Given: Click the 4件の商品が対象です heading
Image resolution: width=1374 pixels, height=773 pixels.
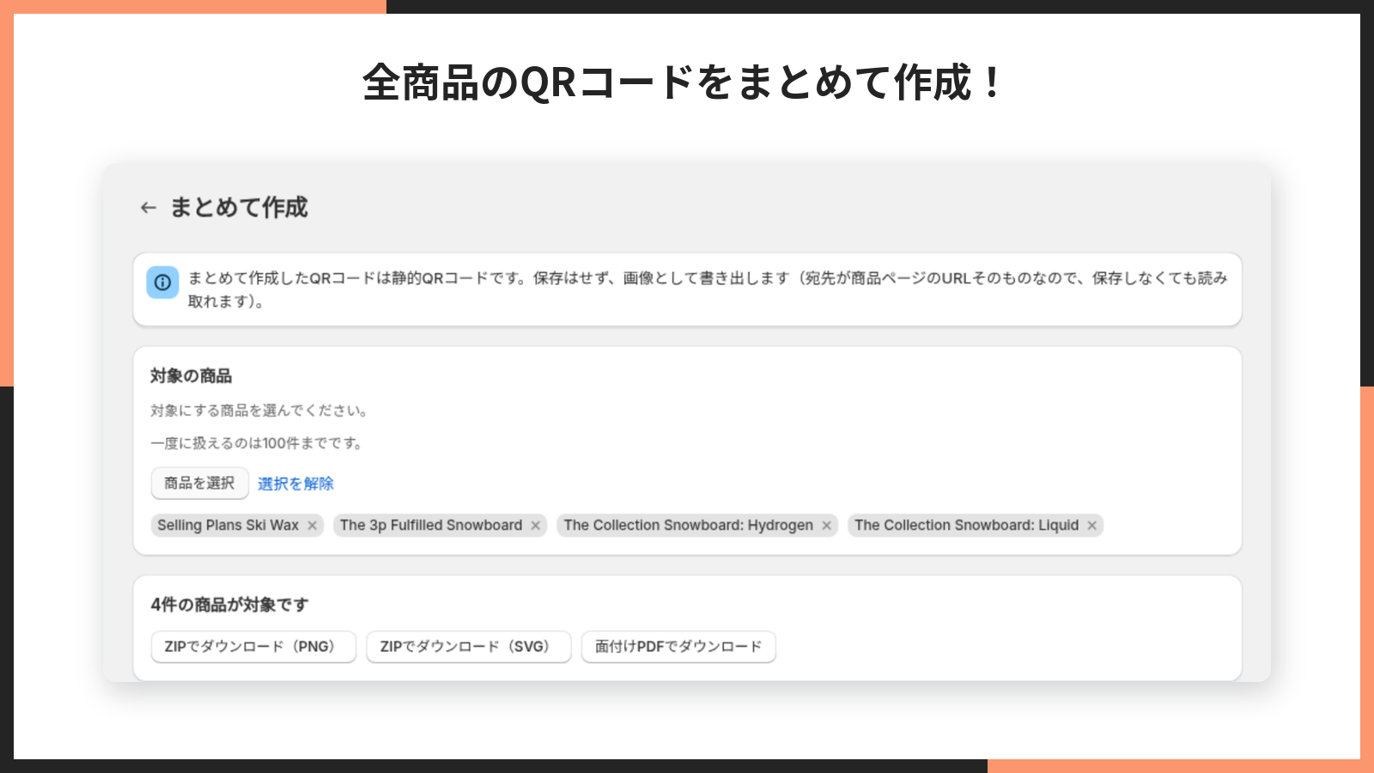Looking at the screenshot, I should click(x=229, y=605).
